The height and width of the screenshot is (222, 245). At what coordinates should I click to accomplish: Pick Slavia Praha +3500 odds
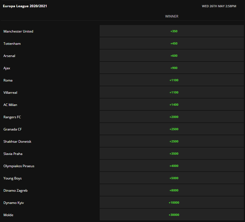(x=172, y=154)
